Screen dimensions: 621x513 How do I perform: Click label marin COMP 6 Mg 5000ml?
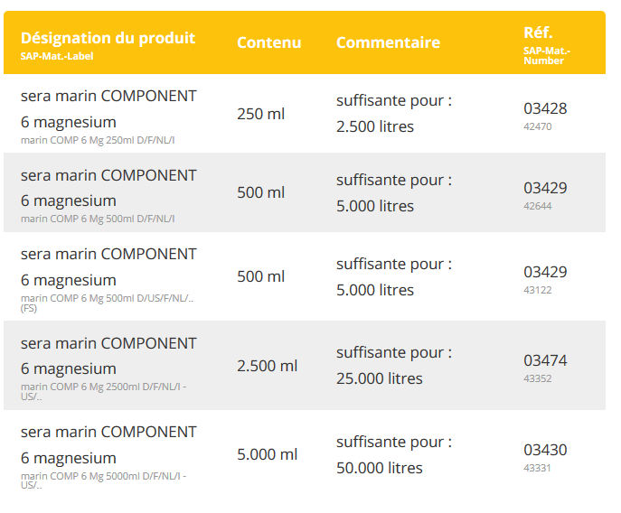[103, 480]
